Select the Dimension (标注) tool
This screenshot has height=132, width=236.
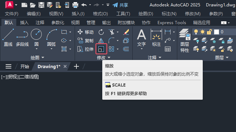156,38
